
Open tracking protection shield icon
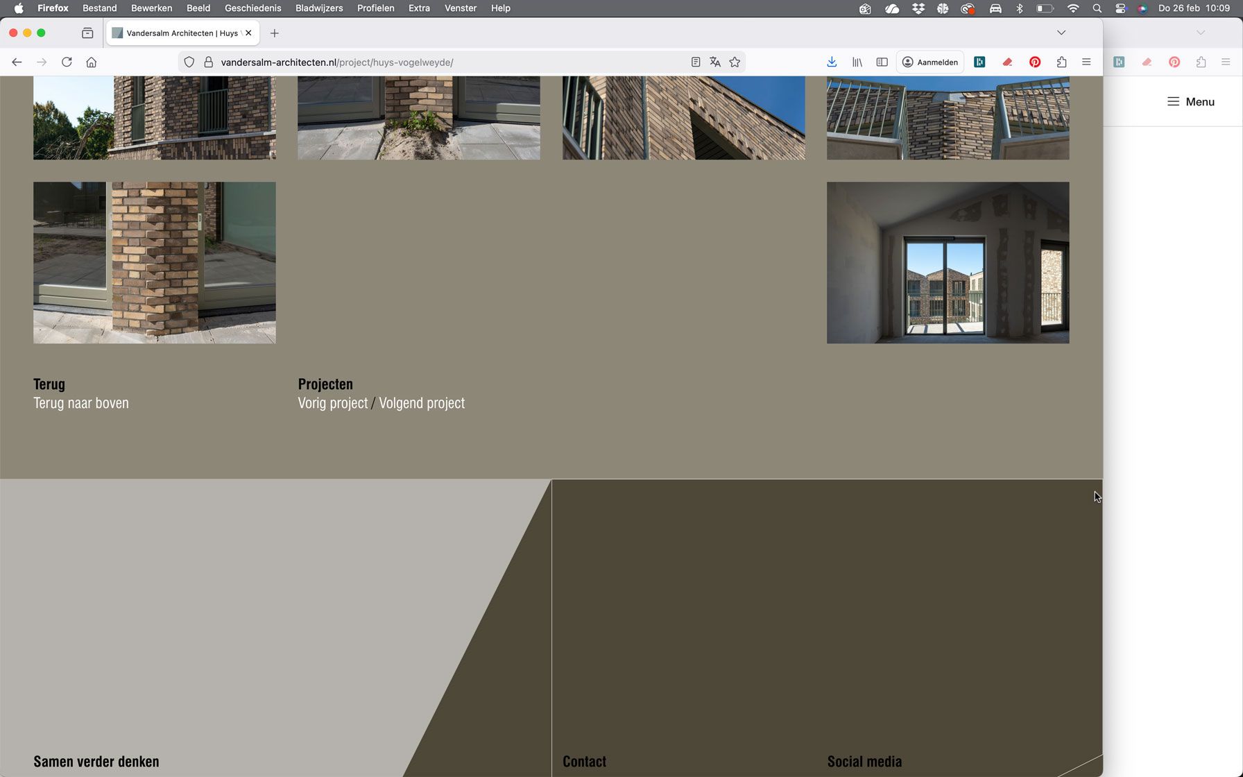click(189, 62)
